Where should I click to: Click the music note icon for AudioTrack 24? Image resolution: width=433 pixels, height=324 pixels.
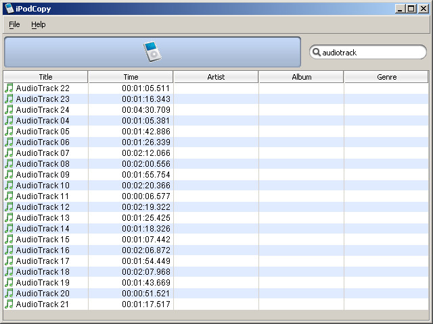[x=9, y=109]
